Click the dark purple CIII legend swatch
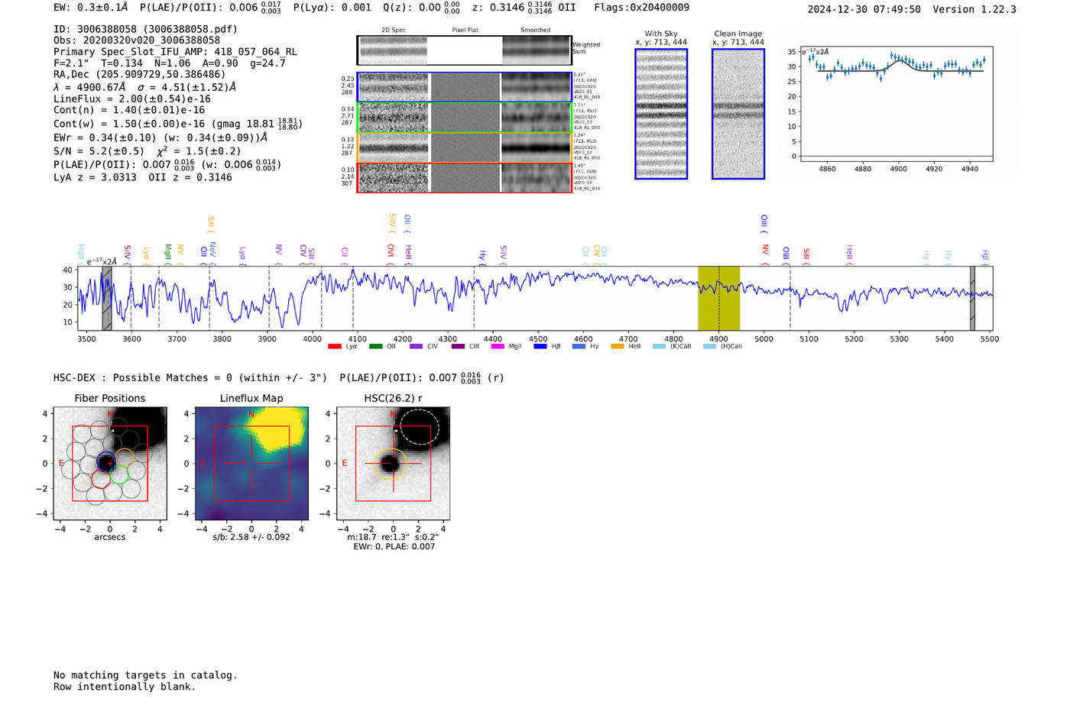The width and height of the screenshot is (1070, 728). pyautogui.click(x=457, y=347)
